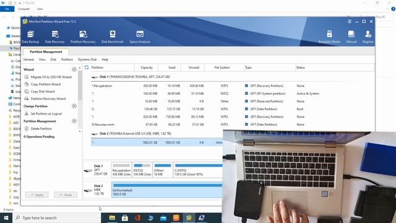Launch the Data Recovery tool
Screen dimensions: 396x223
[55, 37]
